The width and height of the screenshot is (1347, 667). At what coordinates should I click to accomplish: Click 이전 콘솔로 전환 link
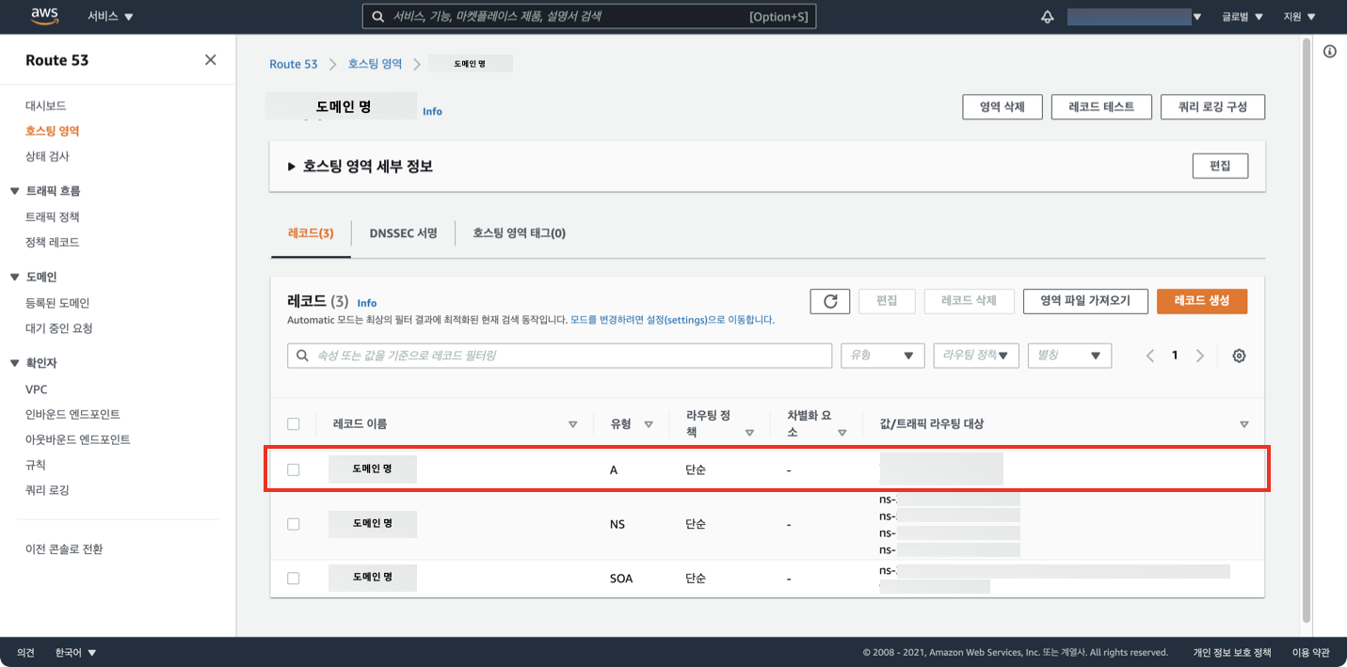pos(64,549)
